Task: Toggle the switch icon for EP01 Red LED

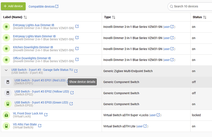Action: [x=8, y=82]
